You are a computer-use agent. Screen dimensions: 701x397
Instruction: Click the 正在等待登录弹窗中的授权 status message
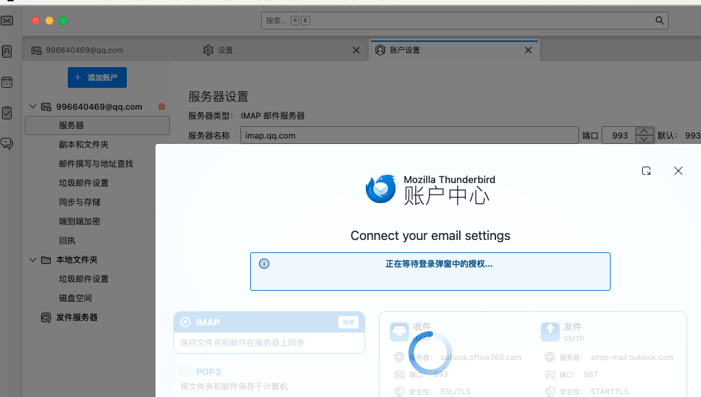coord(439,264)
